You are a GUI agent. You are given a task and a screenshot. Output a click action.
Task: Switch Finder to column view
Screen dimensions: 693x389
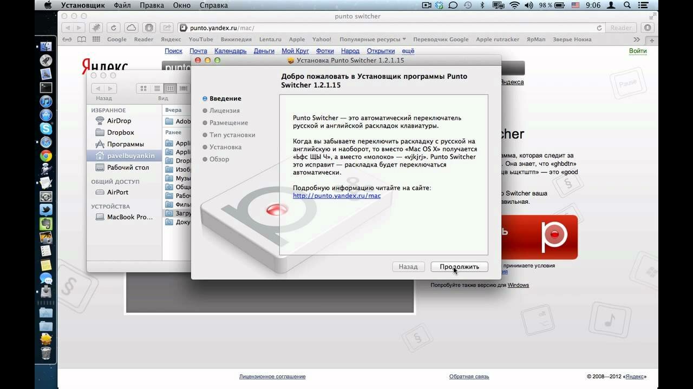tap(170, 88)
